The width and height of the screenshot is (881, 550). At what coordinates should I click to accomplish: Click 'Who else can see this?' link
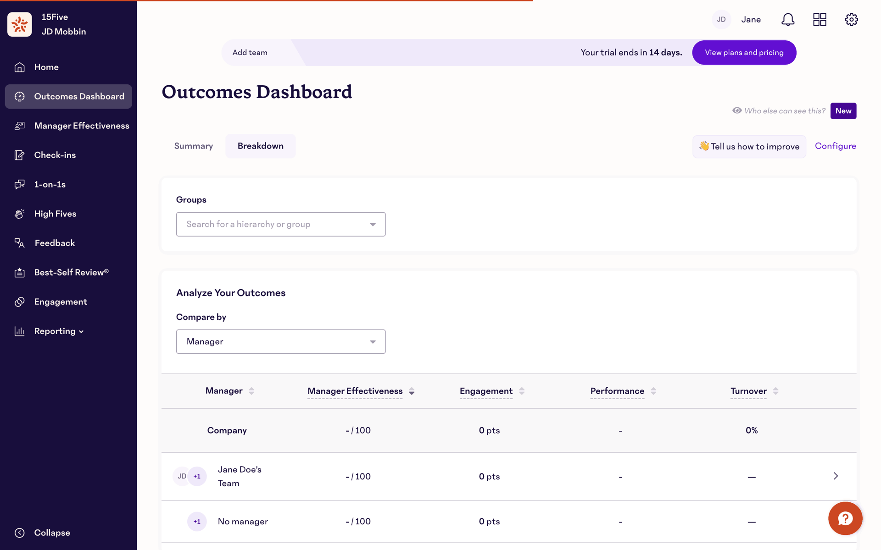click(x=785, y=110)
